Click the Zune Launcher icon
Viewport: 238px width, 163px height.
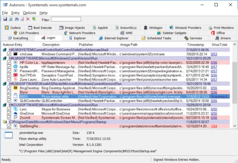[x=15, y=80]
